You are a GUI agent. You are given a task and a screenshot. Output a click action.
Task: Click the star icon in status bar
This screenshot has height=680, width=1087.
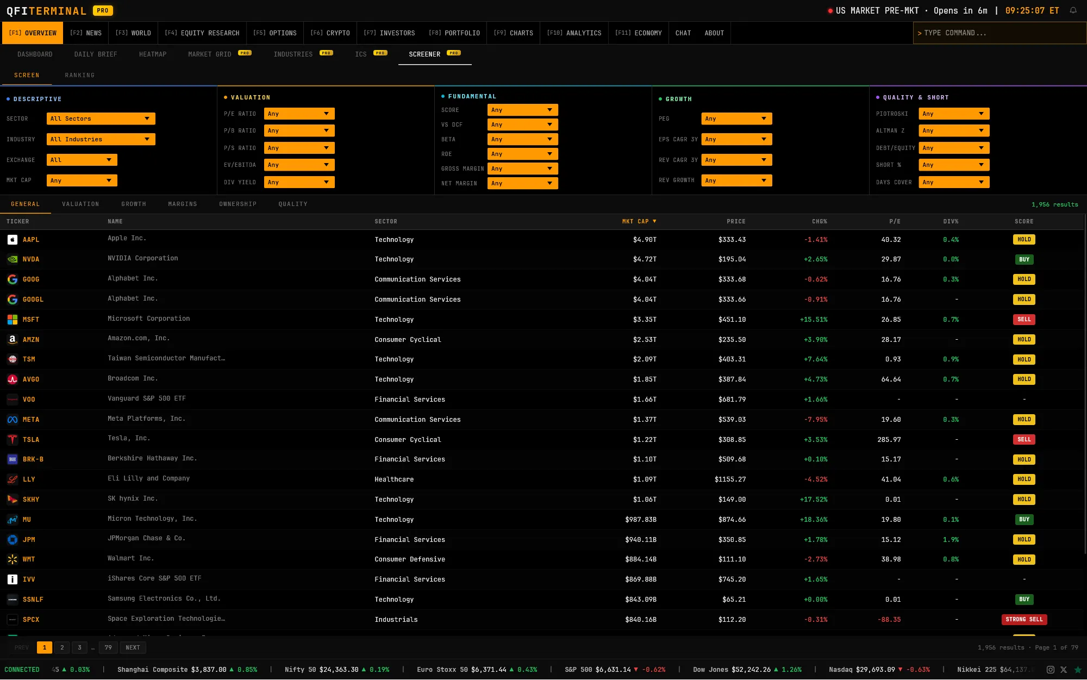click(1078, 670)
